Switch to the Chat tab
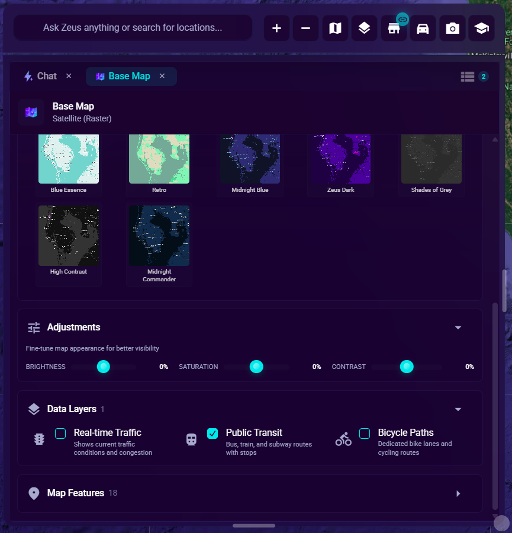The width and height of the screenshot is (512, 533). (x=47, y=76)
